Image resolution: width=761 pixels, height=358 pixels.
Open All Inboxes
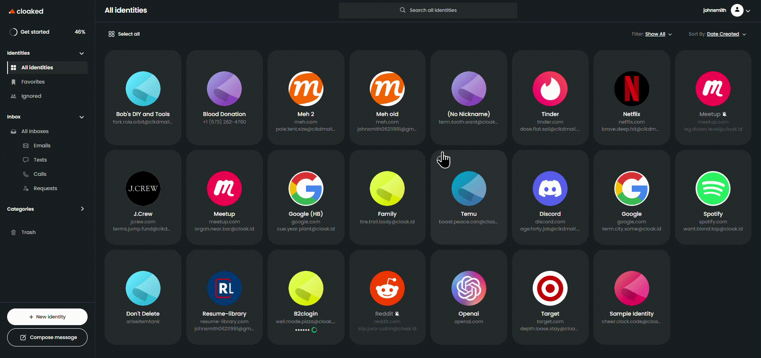(x=48, y=131)
